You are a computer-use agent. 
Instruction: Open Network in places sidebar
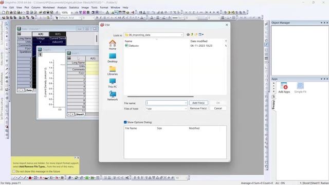[x=113, y=96]
